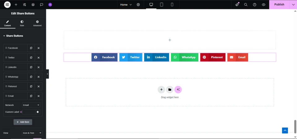Expand the Facebook item row

click(15, 48)
